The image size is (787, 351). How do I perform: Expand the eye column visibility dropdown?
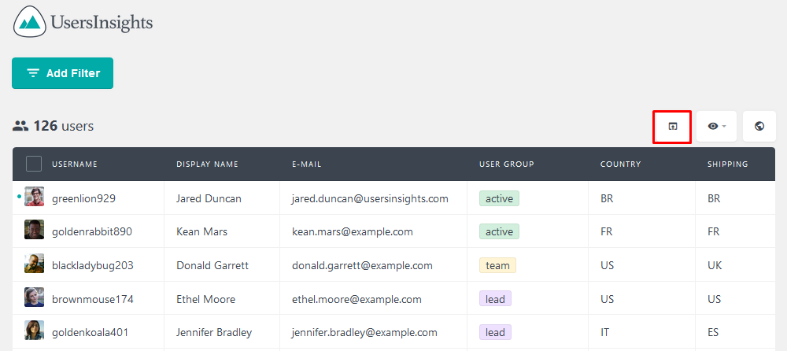[716, 127]
